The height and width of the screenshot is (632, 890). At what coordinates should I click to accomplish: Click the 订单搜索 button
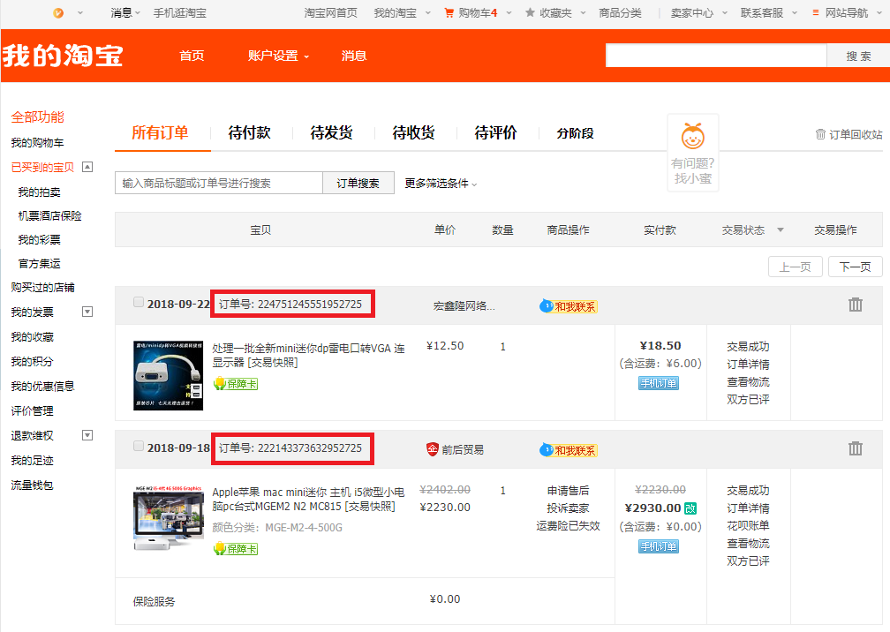pos(358,184)
